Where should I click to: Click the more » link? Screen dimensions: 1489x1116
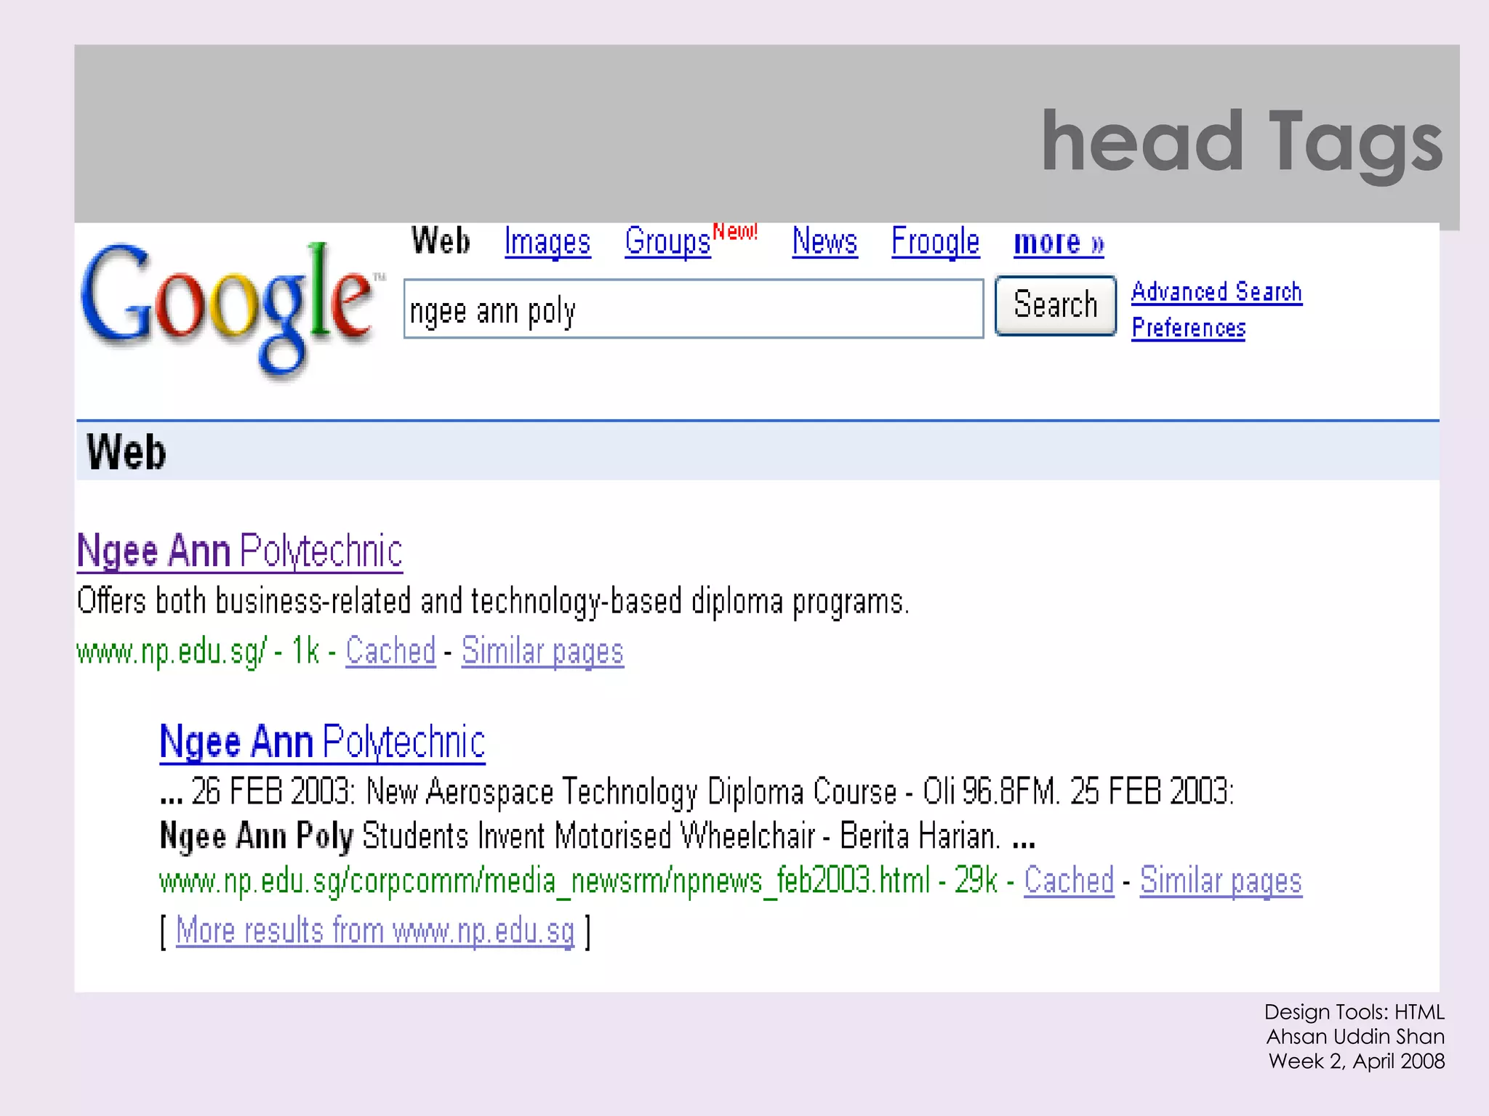pyautogui.click(x=1059, y=242)
